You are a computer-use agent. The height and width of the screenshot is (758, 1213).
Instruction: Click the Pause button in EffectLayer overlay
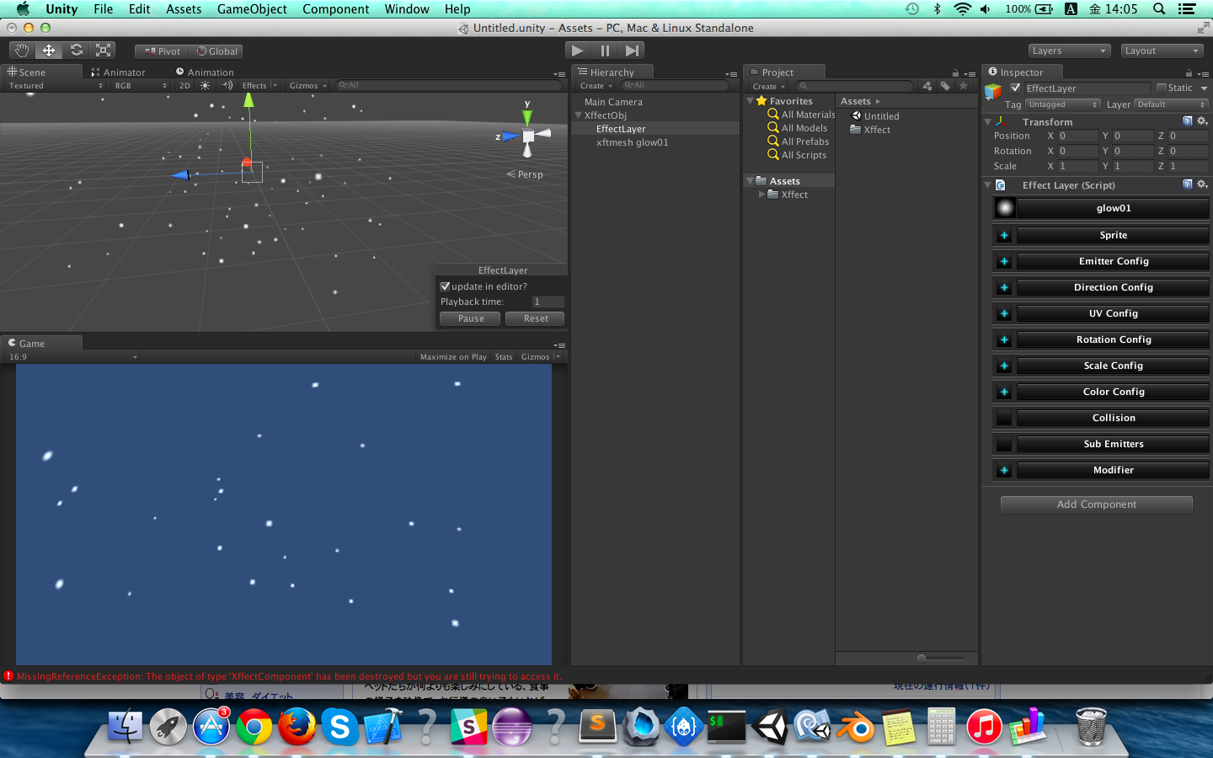[x=471, y=318]
